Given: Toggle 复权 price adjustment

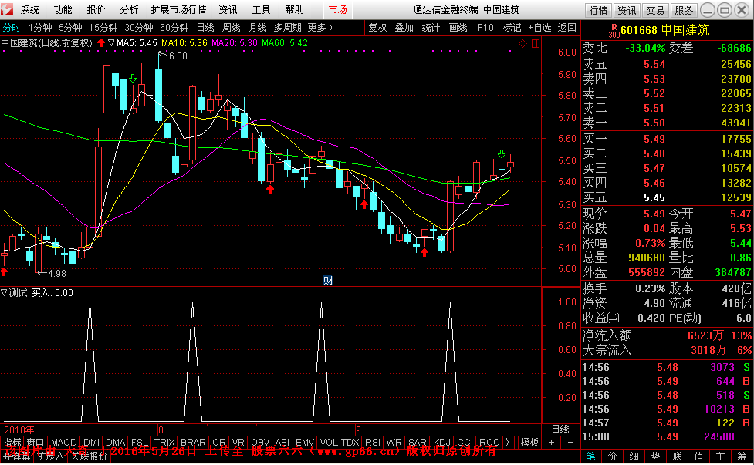Looking at the screenshot, I should tap(377, 28).
